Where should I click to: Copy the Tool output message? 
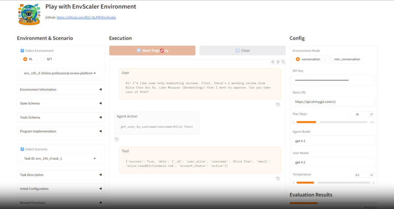pyautogui.click(x=278, y=178)
